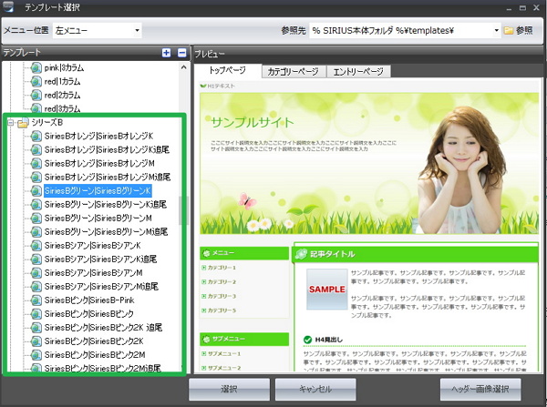Click the expand-all plus icon in template panel

pyautogui.click(x=166, y=54)
